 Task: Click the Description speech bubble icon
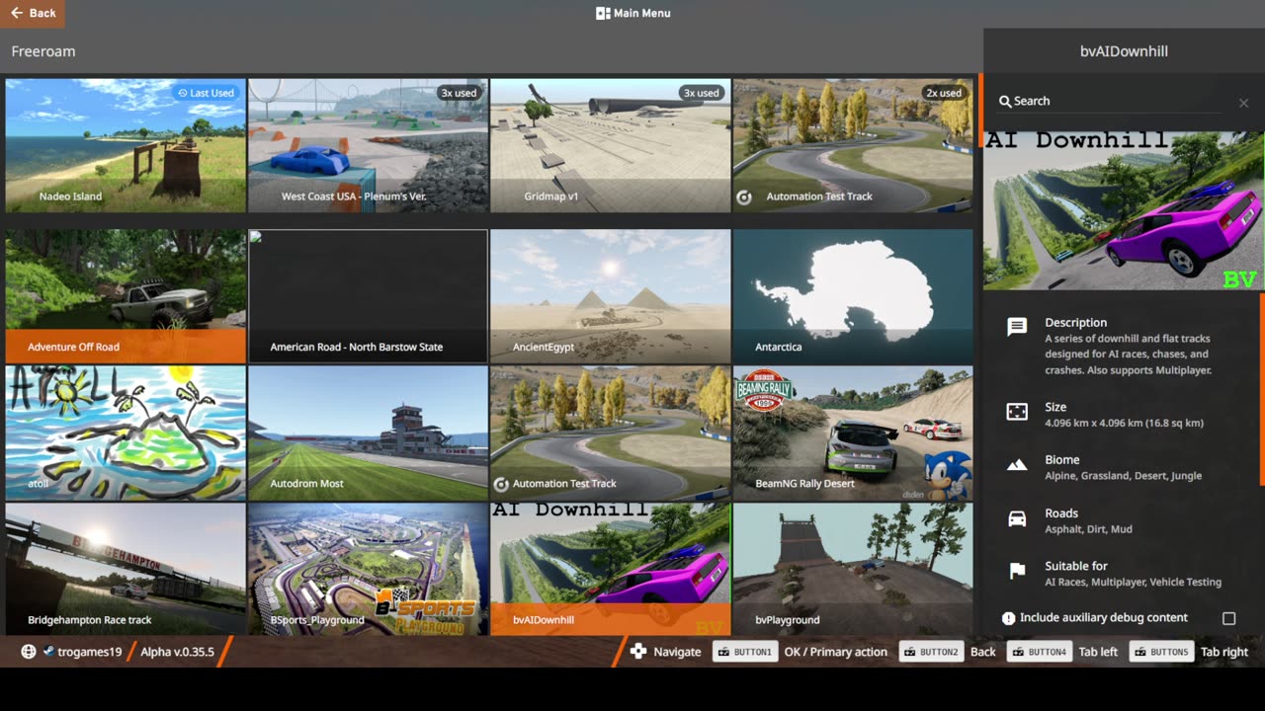pyautogui.click(x=1017, y=328)
